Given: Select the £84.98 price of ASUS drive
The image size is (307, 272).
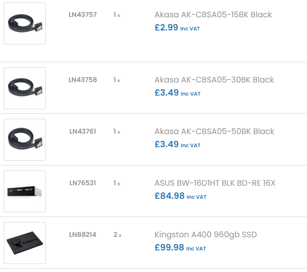Looking at the screenshot, I should 169,196.
